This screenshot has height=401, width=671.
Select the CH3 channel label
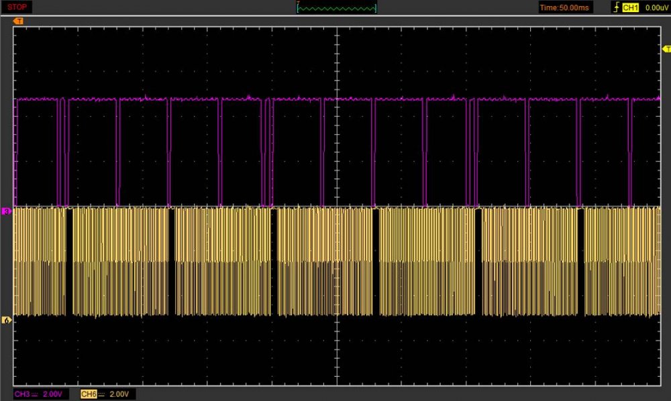(x=22, y=394)
